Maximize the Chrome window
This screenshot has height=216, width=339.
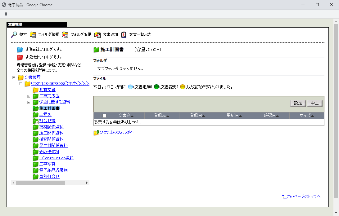pyautogui.click(x=317, y=5)
